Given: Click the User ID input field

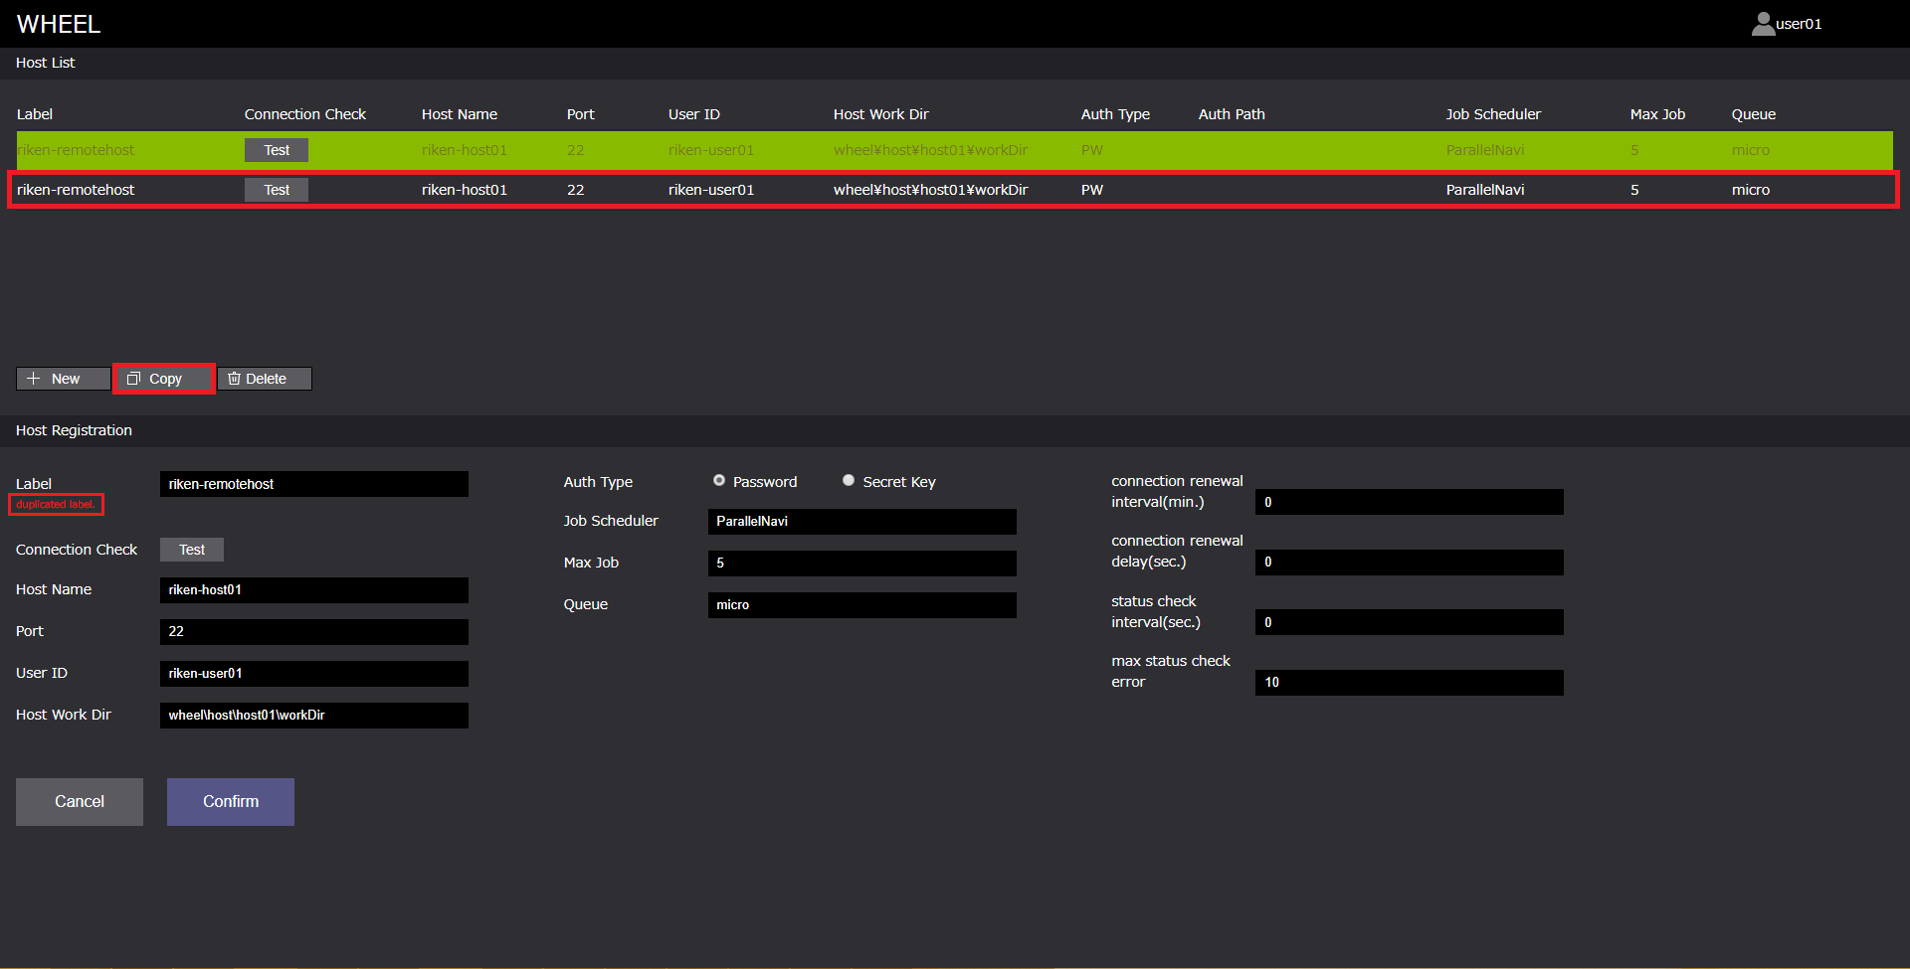Looking at the screenshot, I should [x=313, y=674].
